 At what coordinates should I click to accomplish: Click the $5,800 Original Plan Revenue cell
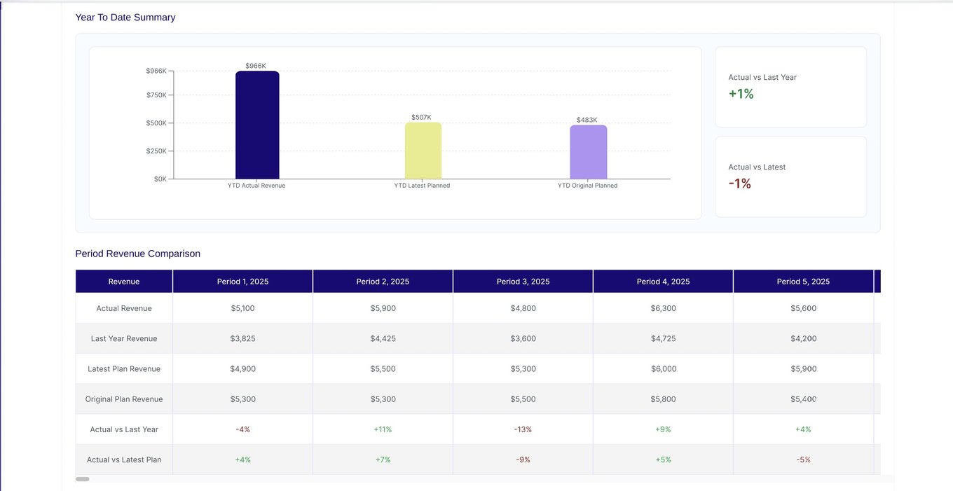click(x=664, y=399)
